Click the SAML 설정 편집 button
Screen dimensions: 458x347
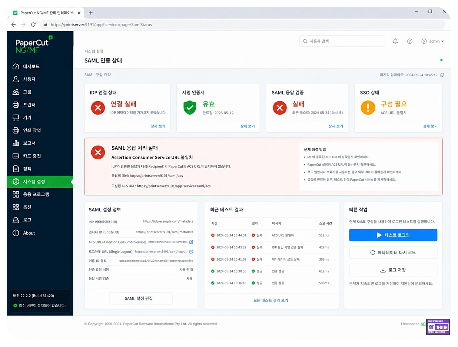click(x=141, y=298)
